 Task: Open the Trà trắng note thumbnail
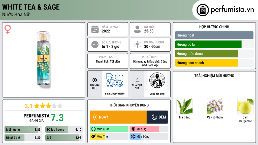(184, 106)
